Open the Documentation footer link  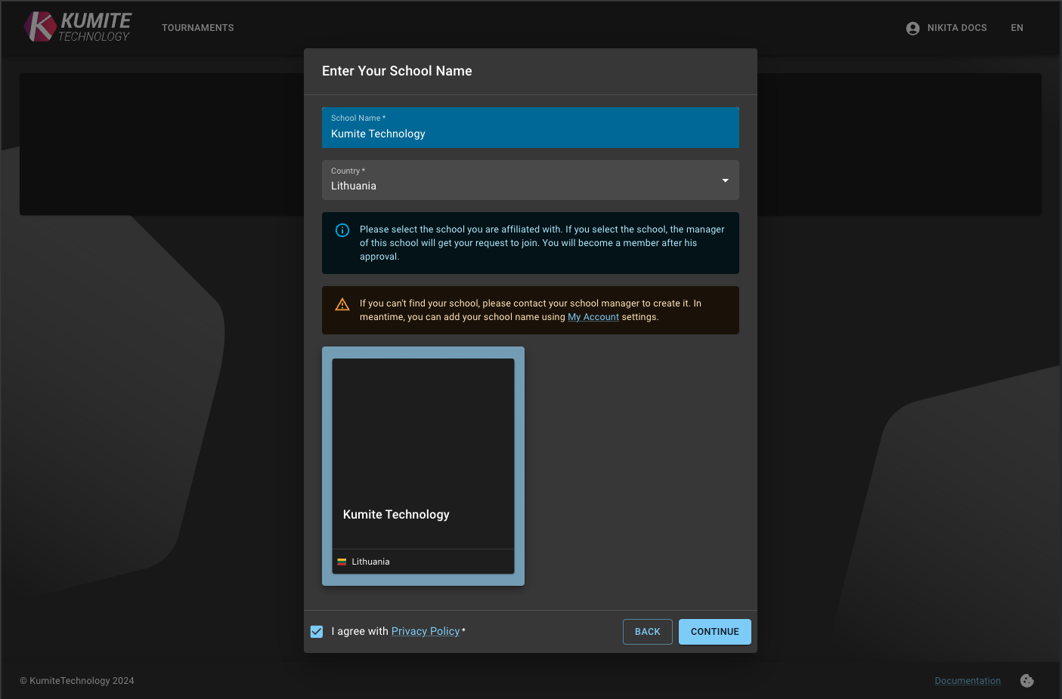(967, 681)
